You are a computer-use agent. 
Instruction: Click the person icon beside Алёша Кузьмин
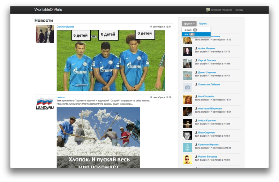click(x=196, y=120)
